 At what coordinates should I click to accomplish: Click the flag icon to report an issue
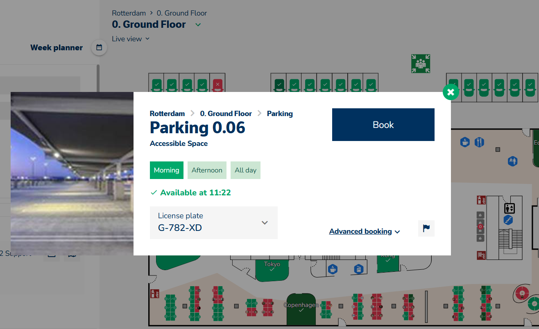[x=426, y=228]
